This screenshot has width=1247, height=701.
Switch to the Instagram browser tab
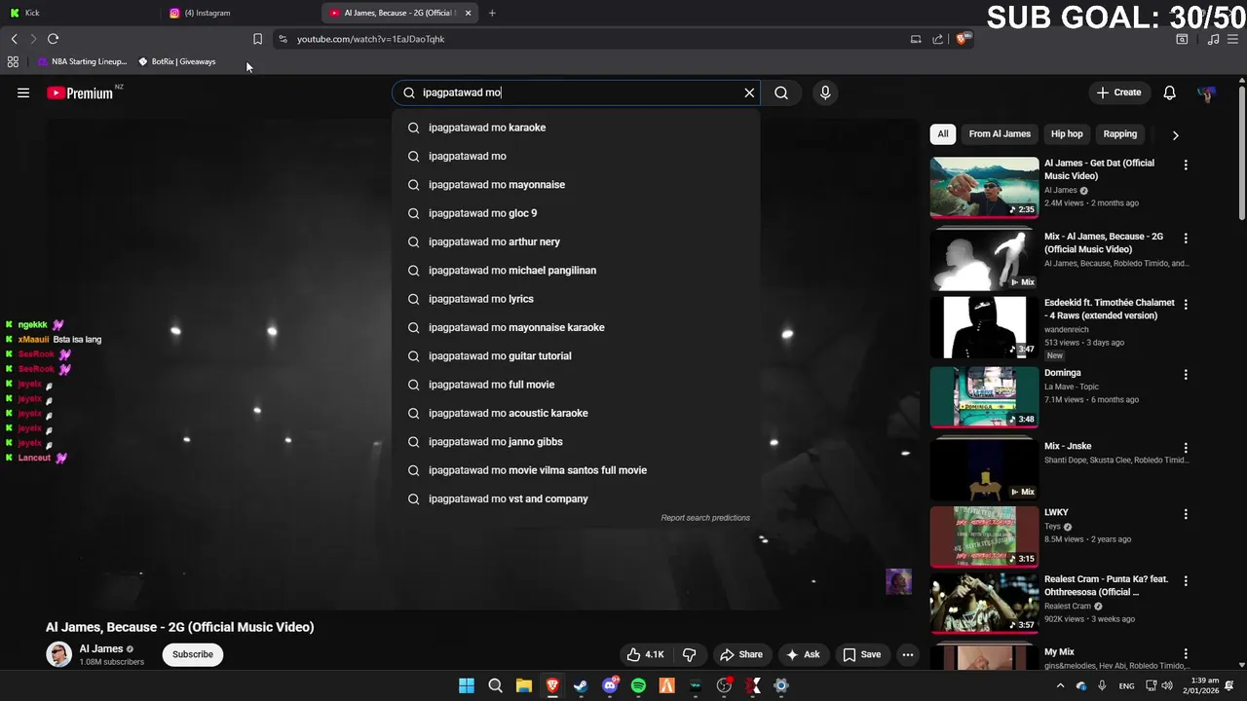tap(241, 13)
